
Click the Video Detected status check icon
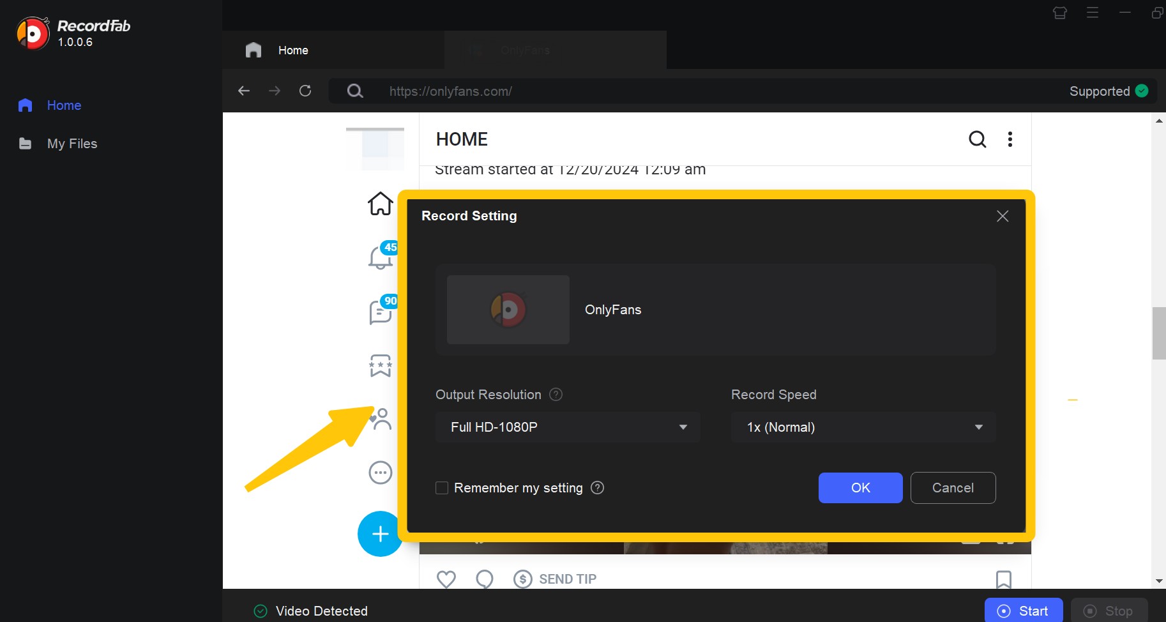tap(261, 611)
